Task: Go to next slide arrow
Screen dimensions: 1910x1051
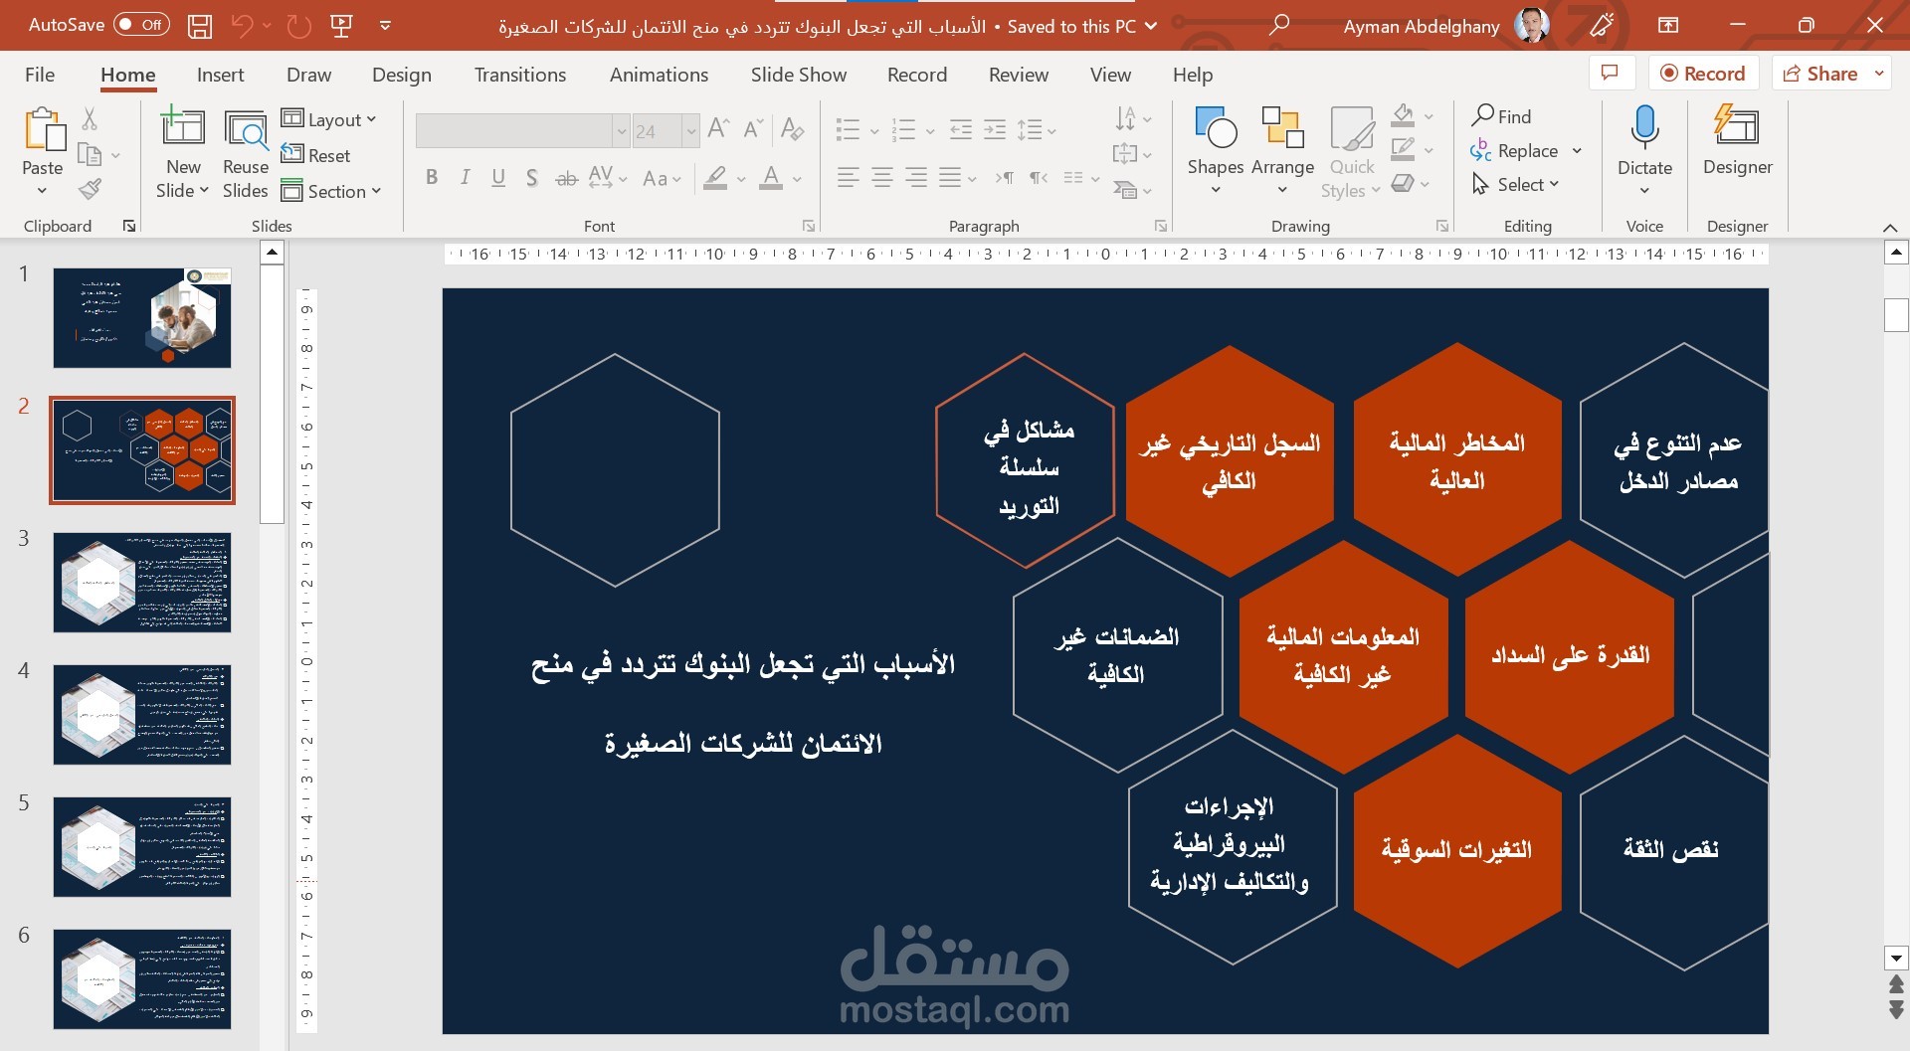Action: pyautogui.click(x=1896, y=1011)
